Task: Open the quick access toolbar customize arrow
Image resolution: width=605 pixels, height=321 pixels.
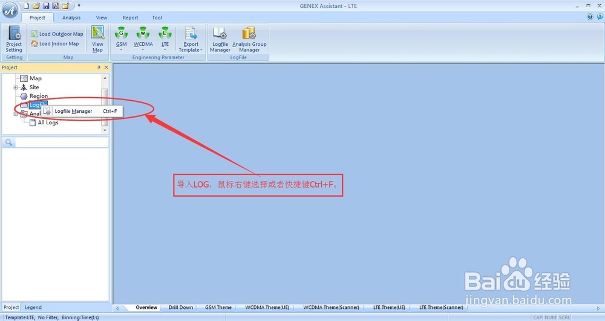Action: coord(79,6)
